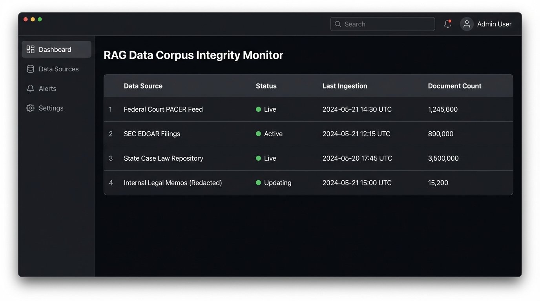Select the Admin User name label
Viewport: 540px width, 301px height.
pyautogui.click(x=494, y=24)
